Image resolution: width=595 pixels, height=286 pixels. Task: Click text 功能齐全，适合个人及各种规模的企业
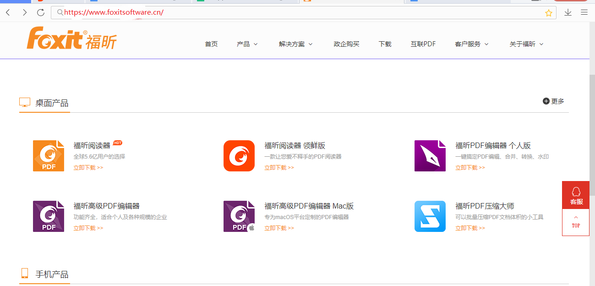point(120,217)
